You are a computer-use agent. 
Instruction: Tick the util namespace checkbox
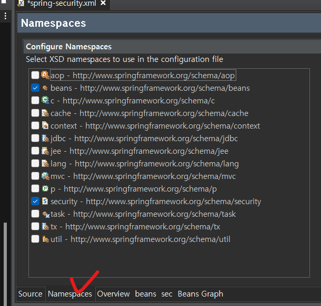[35, 239]
